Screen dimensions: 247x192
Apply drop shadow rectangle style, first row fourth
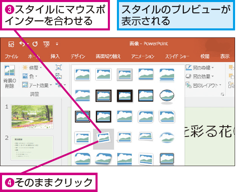[x=146, y=74]
